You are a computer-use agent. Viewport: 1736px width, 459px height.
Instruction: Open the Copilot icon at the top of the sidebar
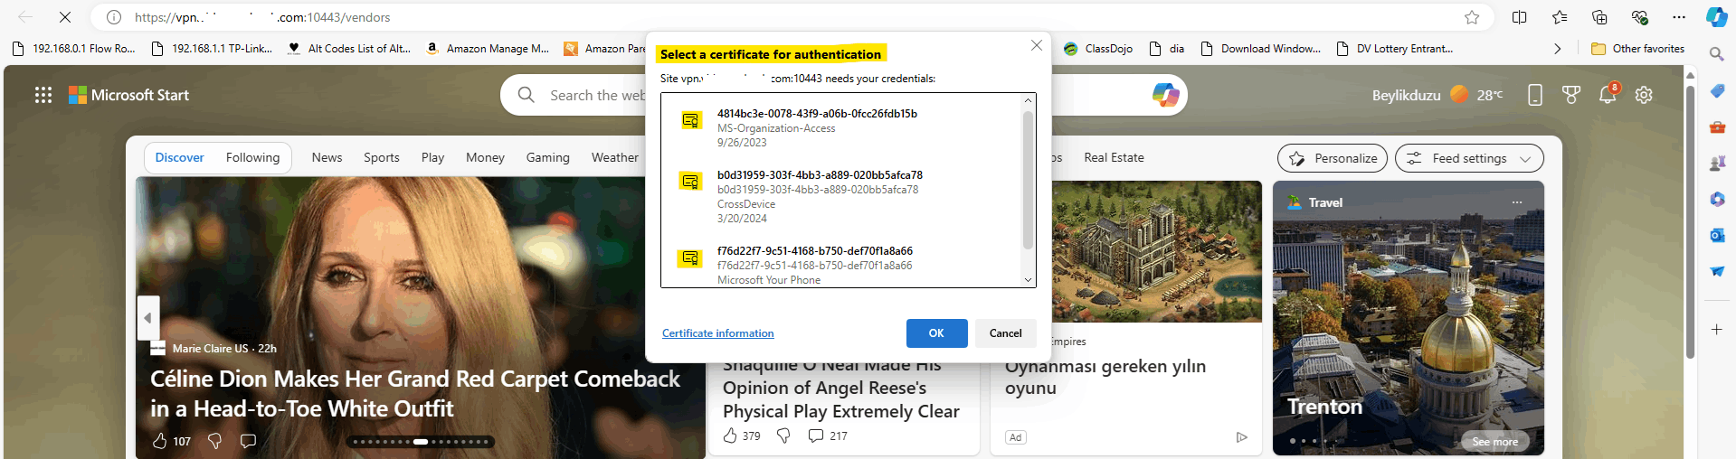point(1716,17)
